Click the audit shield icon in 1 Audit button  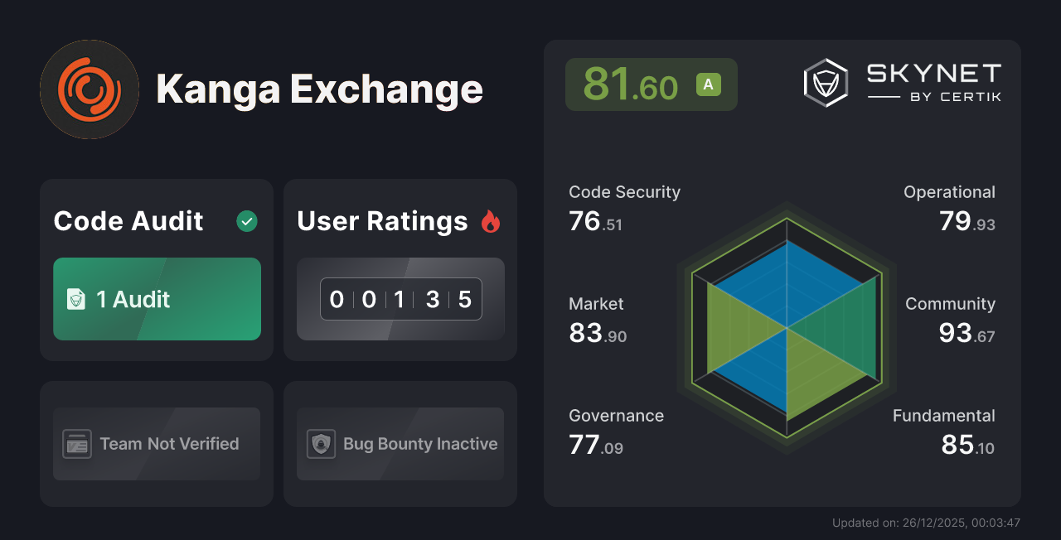click(76, 300)
